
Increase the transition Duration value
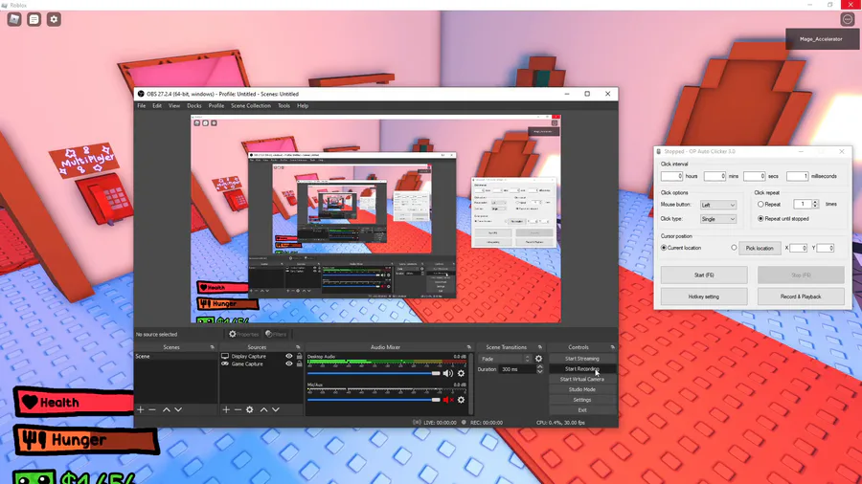[540, 366]
